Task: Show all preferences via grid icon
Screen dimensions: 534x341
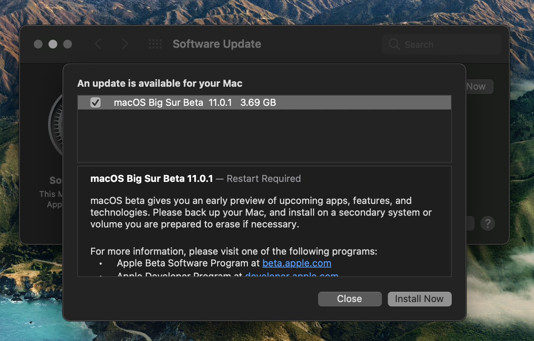Action: (x=155, y=44)
